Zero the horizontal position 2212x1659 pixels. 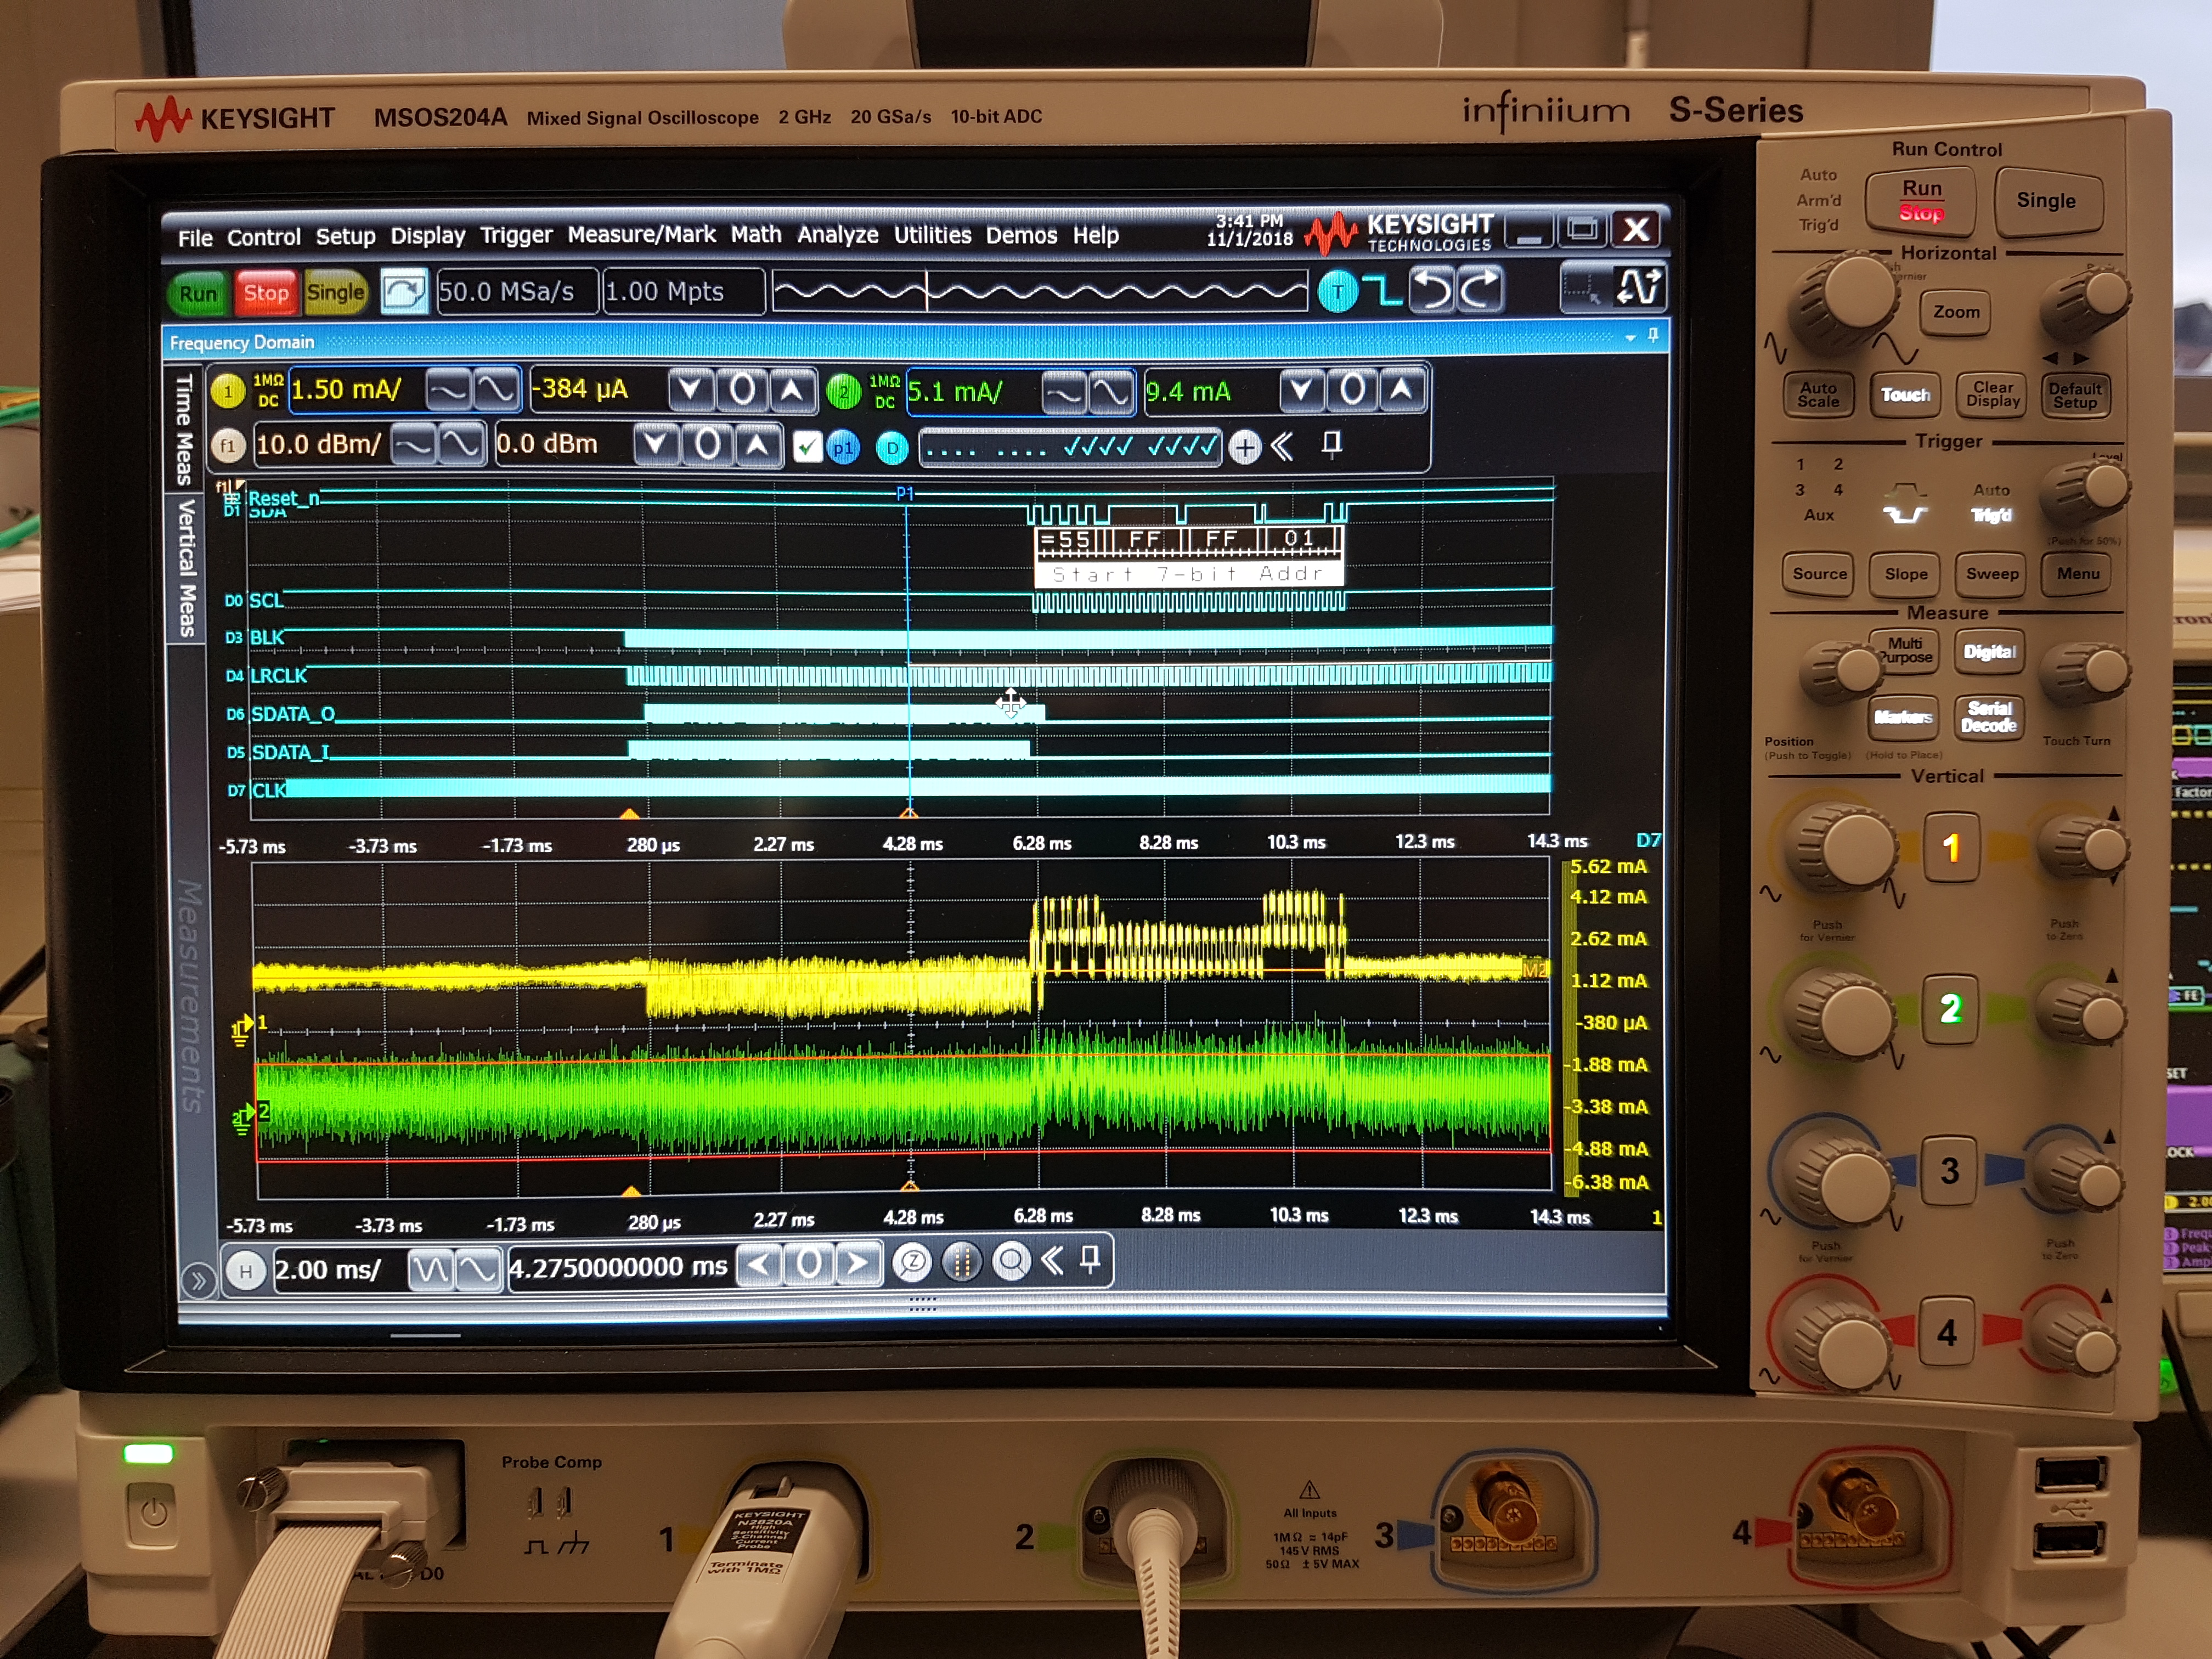click(x=809, y=1265)
